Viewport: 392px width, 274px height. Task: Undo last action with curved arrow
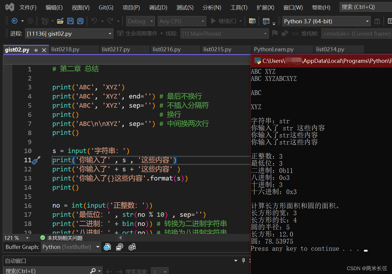click(94, 21)
